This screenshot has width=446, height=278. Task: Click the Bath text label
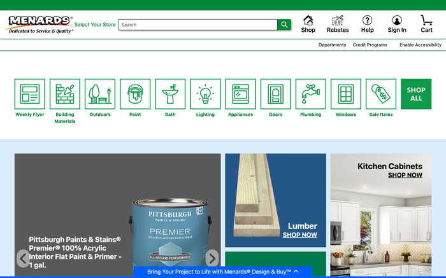tap(170, 115)
